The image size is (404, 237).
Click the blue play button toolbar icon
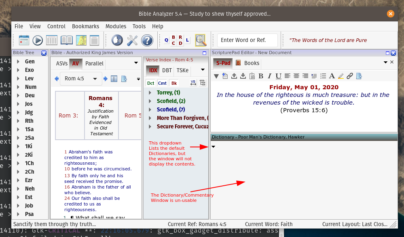[38, 40]
